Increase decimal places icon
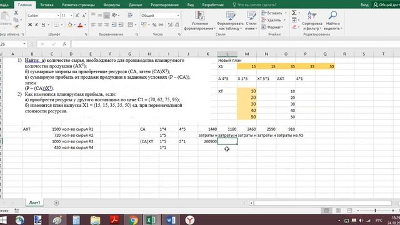The width and height of the screenshot is (400, 225). pos(170,25)
